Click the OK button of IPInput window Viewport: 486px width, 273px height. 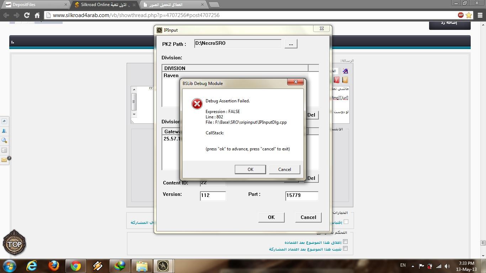pyautogui.click(x=271, y=217)
